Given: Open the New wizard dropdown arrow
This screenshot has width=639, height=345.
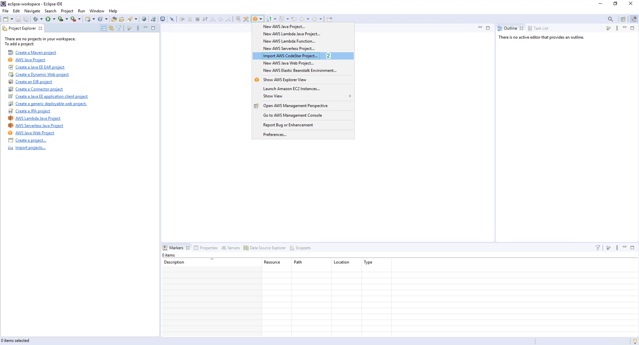Looking at the screenshot, I should (x=12, y=19).
